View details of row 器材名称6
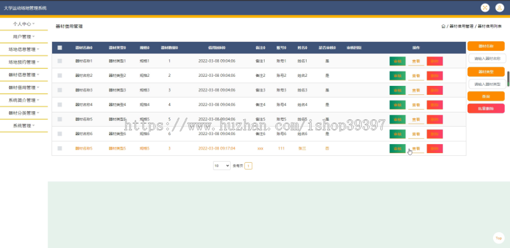Image resolution: width=510 pixels, height=248 pixels. (416, 134)
